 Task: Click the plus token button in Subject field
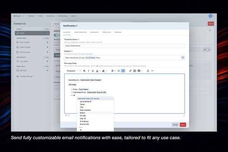click(183, 58)
